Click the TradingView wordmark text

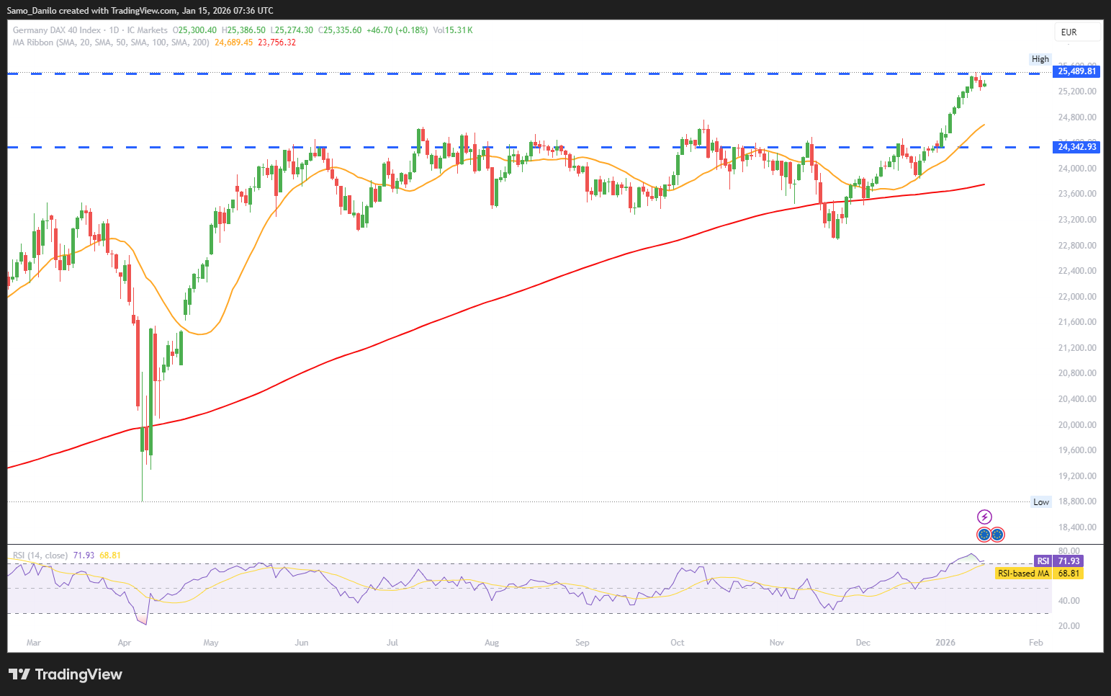click(78, 674)
